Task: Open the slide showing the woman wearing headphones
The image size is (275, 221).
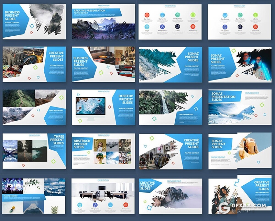Action: (x=239, y=151)
